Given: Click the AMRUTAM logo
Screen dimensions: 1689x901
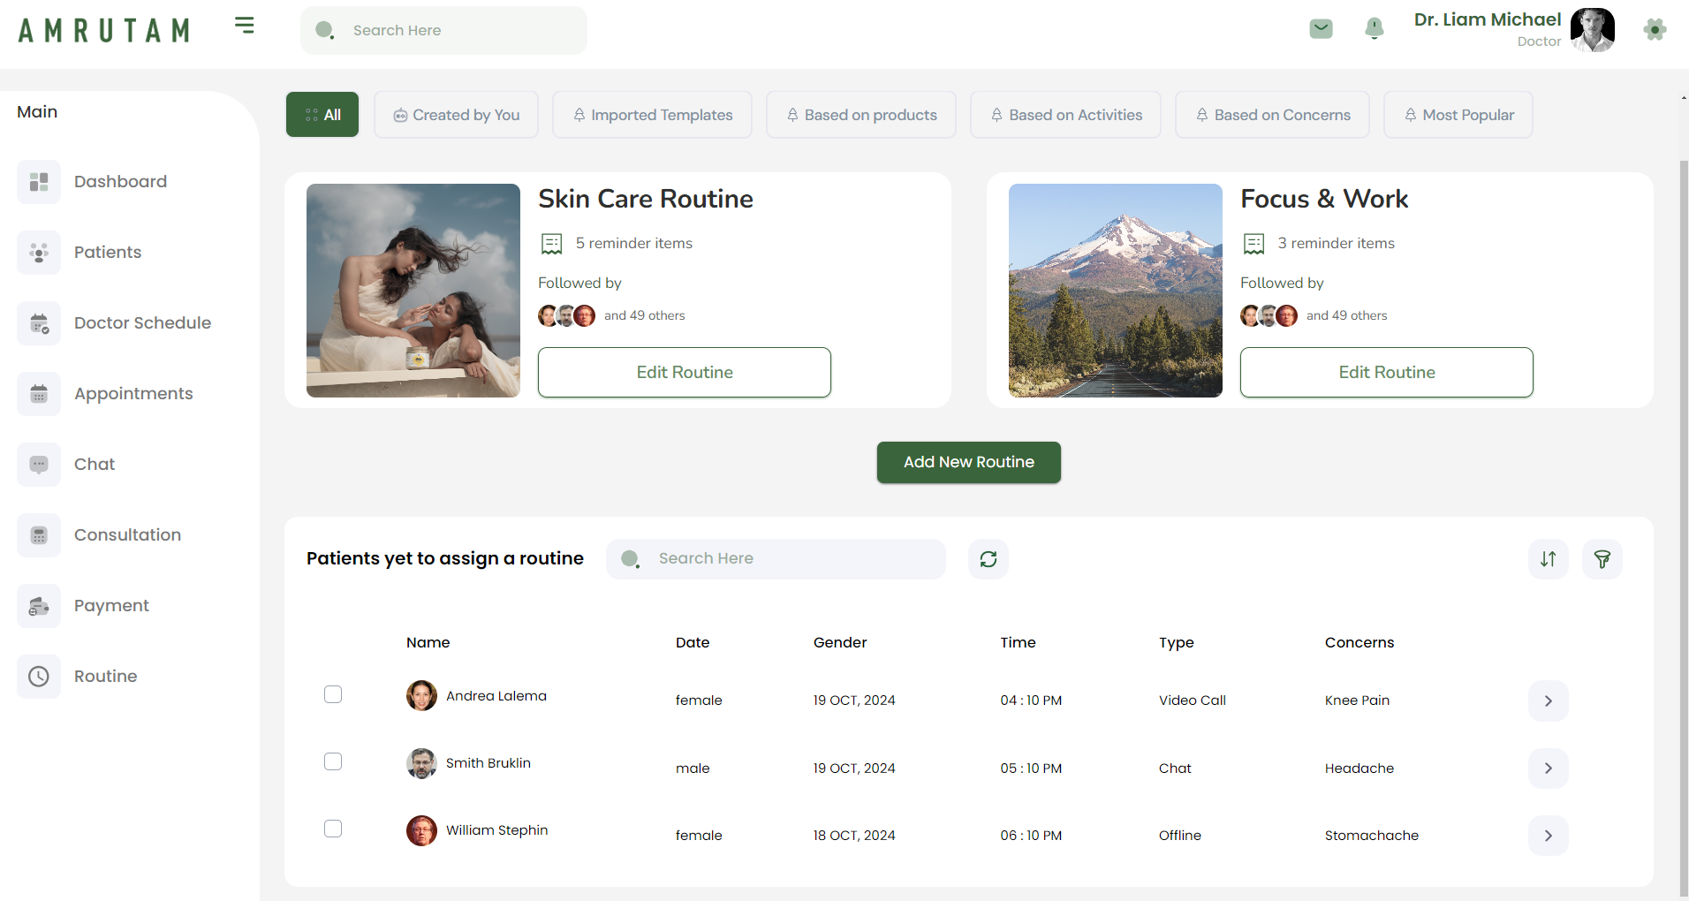Looking at the screenshot, I should pyautogui.click(x=104, y=30).
